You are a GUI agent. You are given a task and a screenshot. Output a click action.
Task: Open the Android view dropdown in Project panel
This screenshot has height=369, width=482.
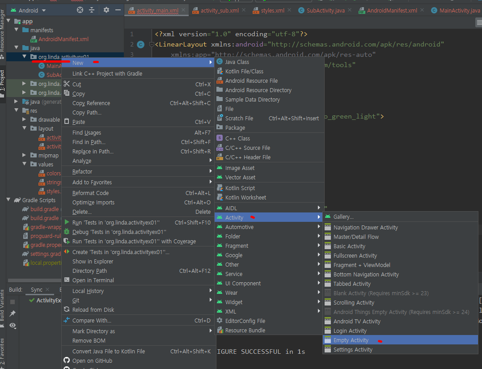coord(29,10)
